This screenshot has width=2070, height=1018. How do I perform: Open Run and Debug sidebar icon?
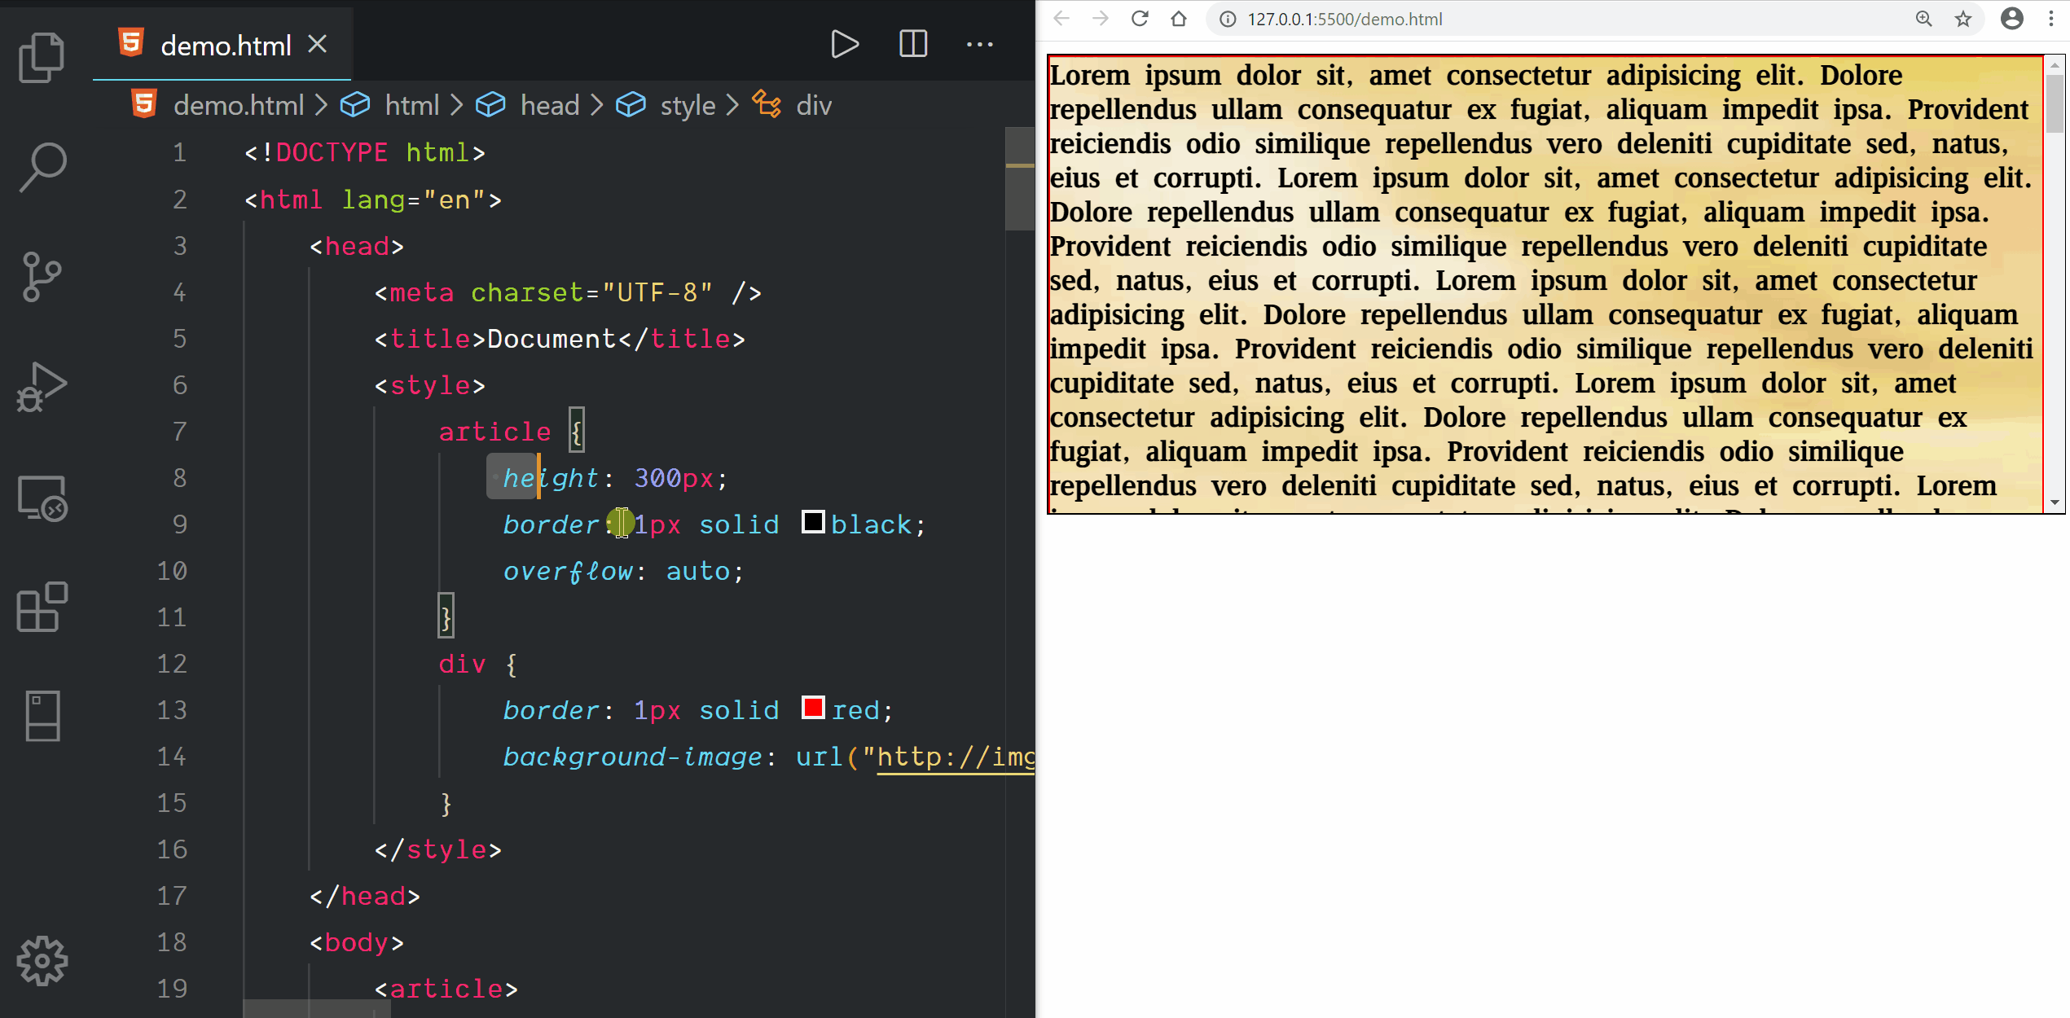42,387
